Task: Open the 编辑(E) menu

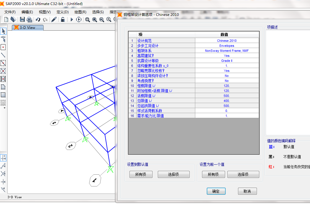Action: 27,12
